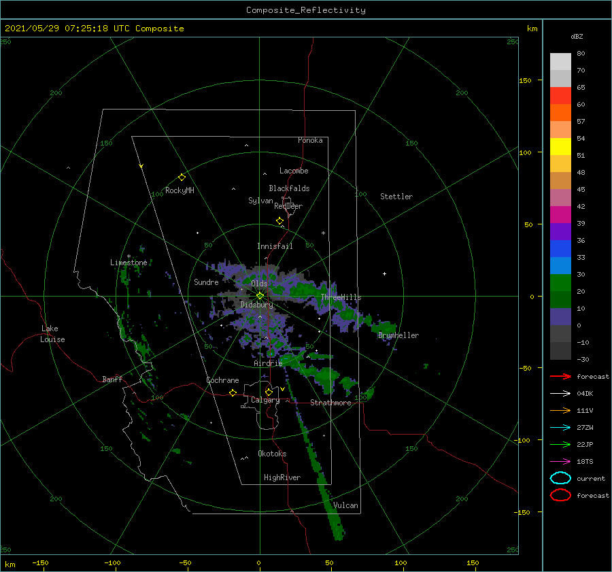
Task: Pick the bright red swatch in dBZ scale
Action: pyautogui.click(x=560, y=95)
